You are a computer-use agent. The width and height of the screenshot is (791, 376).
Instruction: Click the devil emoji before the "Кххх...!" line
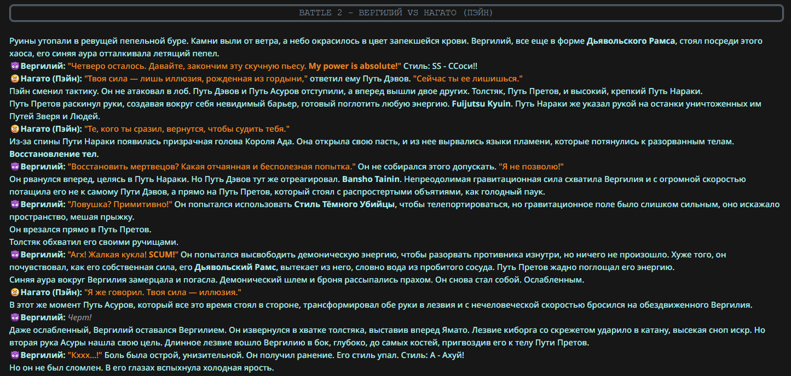pyautogui.click(x=15, y=355)
